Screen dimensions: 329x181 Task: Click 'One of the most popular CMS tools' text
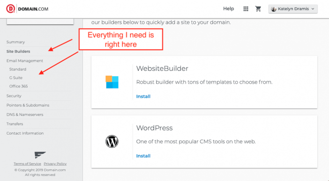coord(196,142)
